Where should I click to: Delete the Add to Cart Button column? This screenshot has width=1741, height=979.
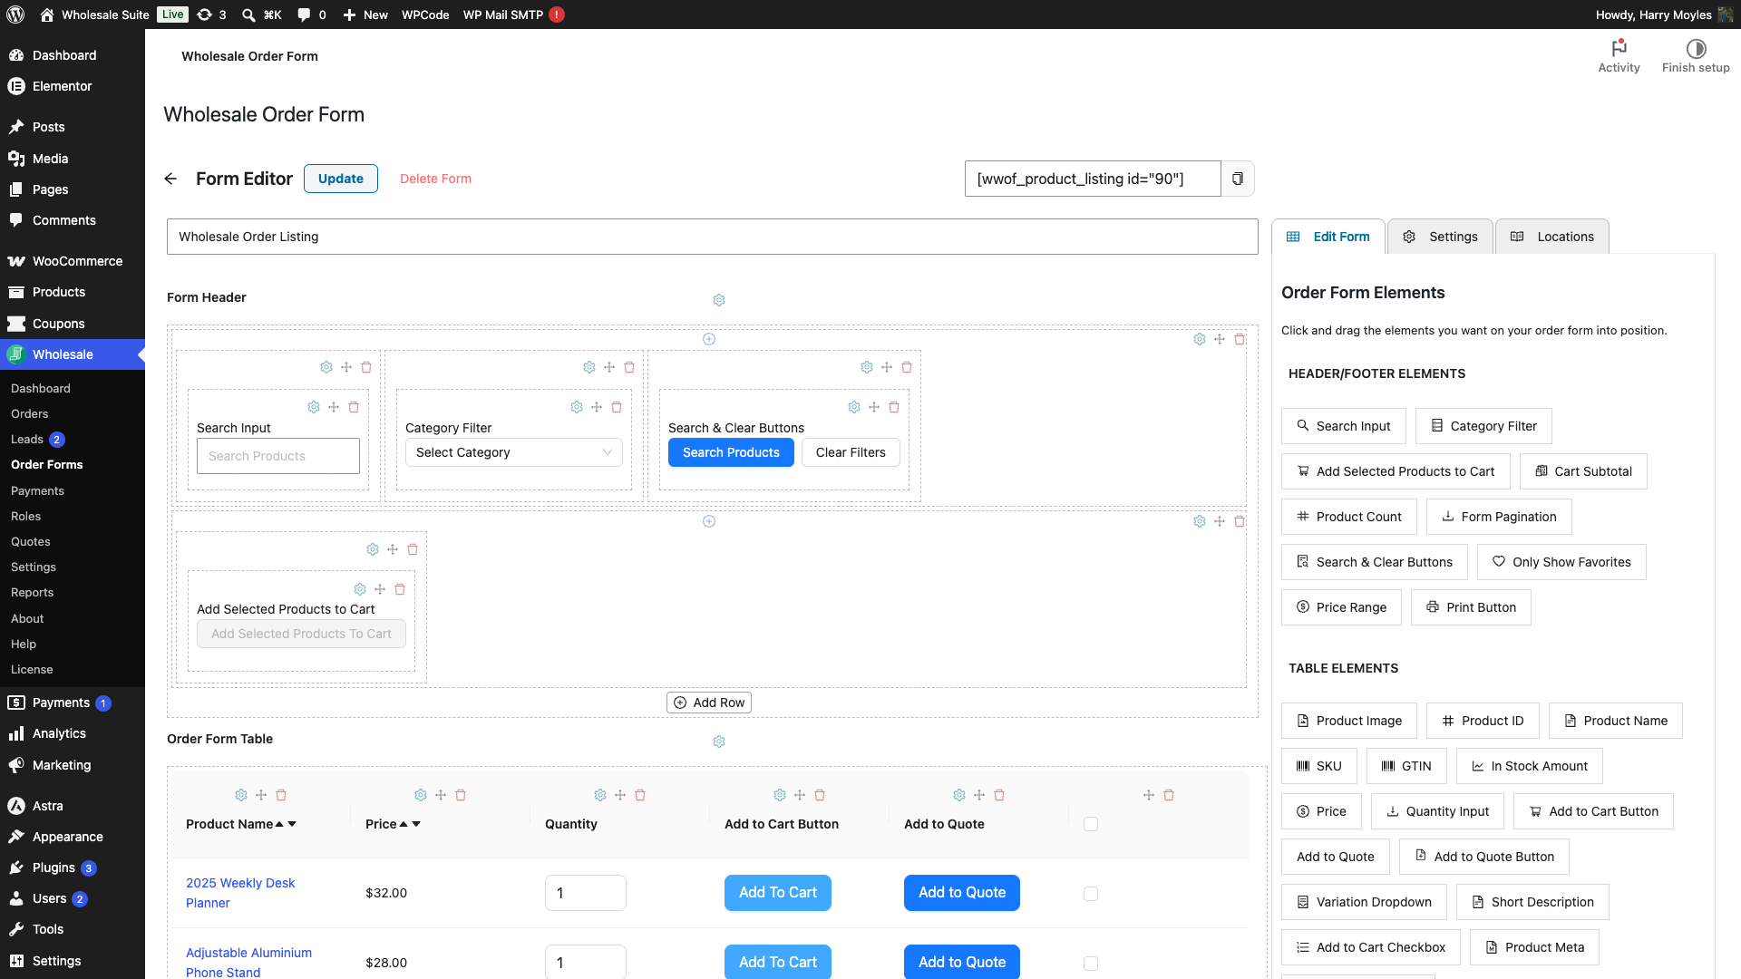pyautogui.click(x=820, y=795)
